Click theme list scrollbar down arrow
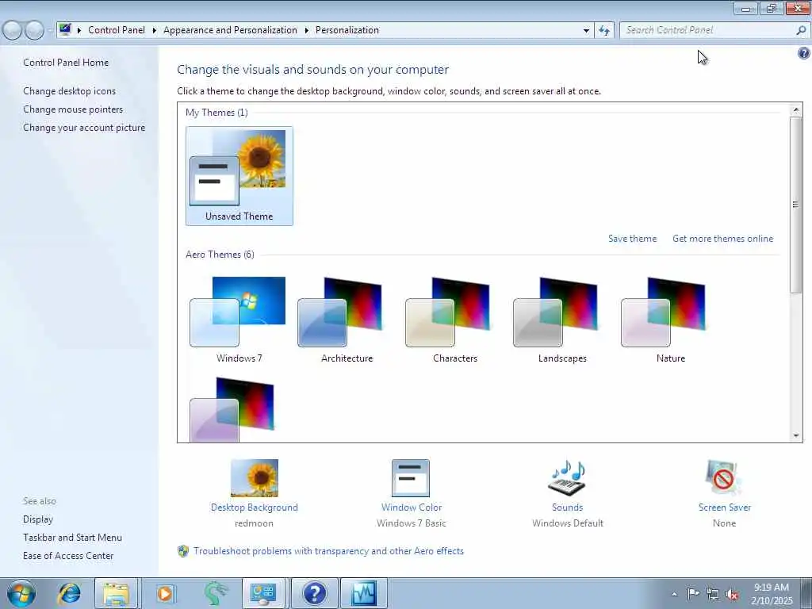 [x=796, y=435]
